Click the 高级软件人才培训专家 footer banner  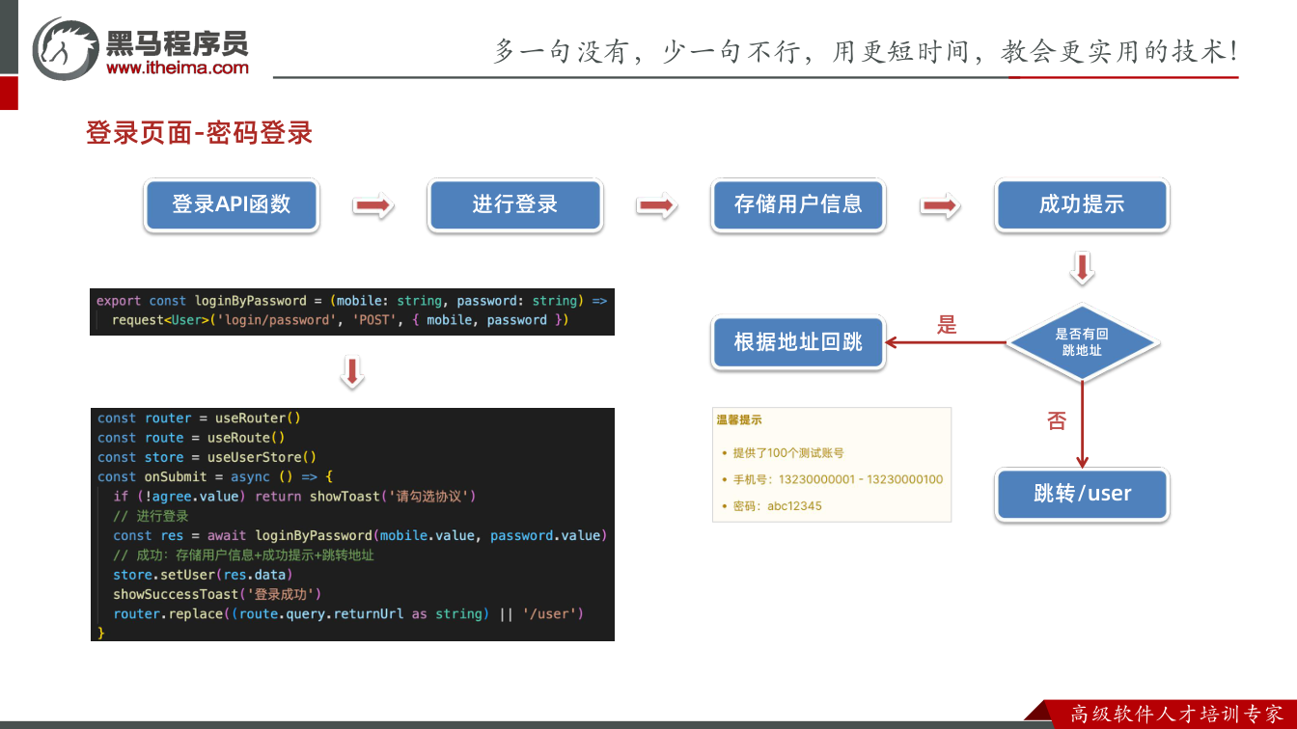[1176, 715]
